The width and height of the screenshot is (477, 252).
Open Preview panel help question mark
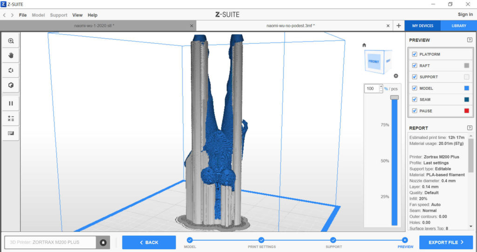(x=470, y=40)
